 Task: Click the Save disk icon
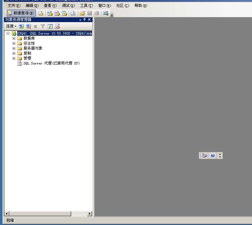point(90,13)
